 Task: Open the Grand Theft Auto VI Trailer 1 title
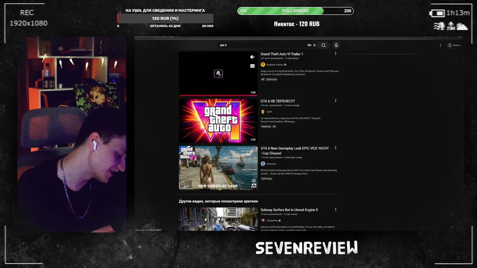[x=282, y=54]
